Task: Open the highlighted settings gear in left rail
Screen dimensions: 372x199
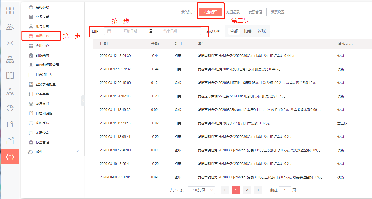Action: pos(10,157)
